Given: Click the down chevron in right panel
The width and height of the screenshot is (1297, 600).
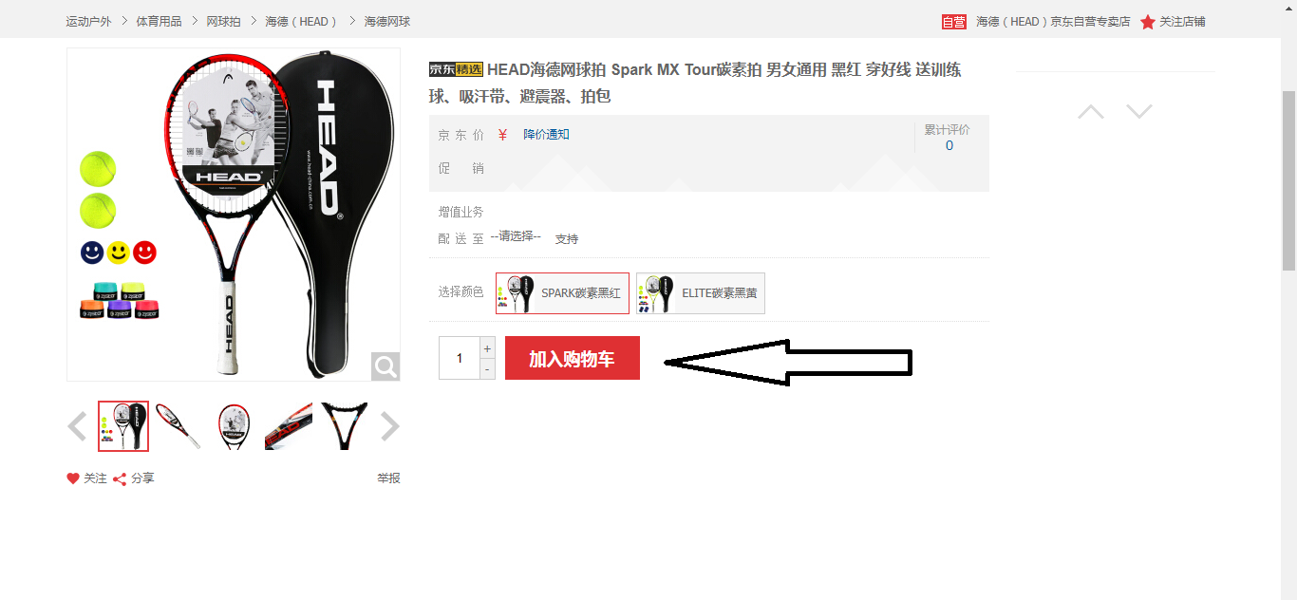Looking at the screenshot, I should (1139, 112).
